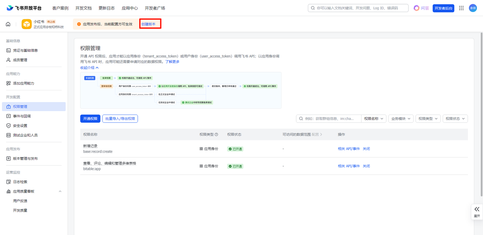Click the help icon beside 权限类型 header
The height and width of the screenshot is (235, 483).
coord(216,134)
